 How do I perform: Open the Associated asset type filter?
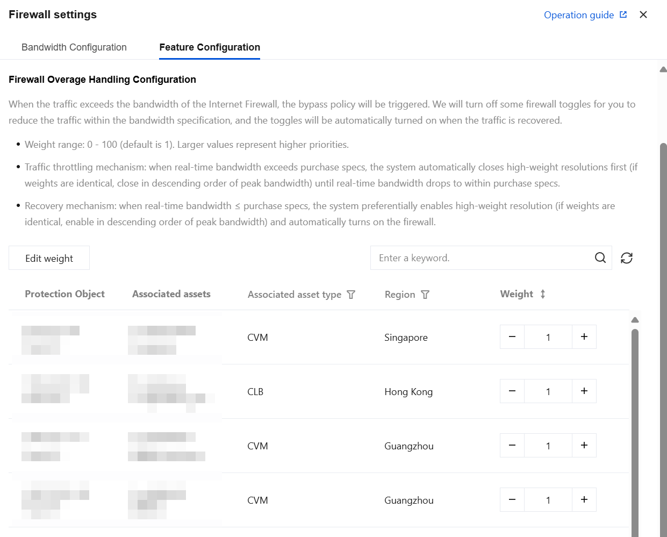point(351,295)
